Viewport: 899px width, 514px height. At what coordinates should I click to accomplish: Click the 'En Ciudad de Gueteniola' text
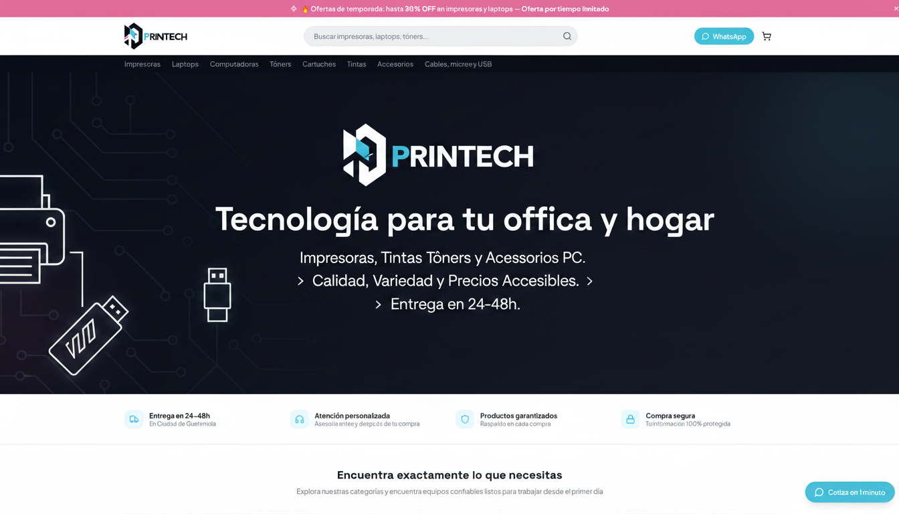(x=183, y=424)
